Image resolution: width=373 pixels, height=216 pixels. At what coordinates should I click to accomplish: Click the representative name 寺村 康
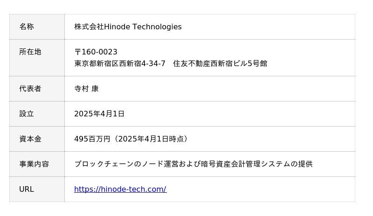point(86,88)
